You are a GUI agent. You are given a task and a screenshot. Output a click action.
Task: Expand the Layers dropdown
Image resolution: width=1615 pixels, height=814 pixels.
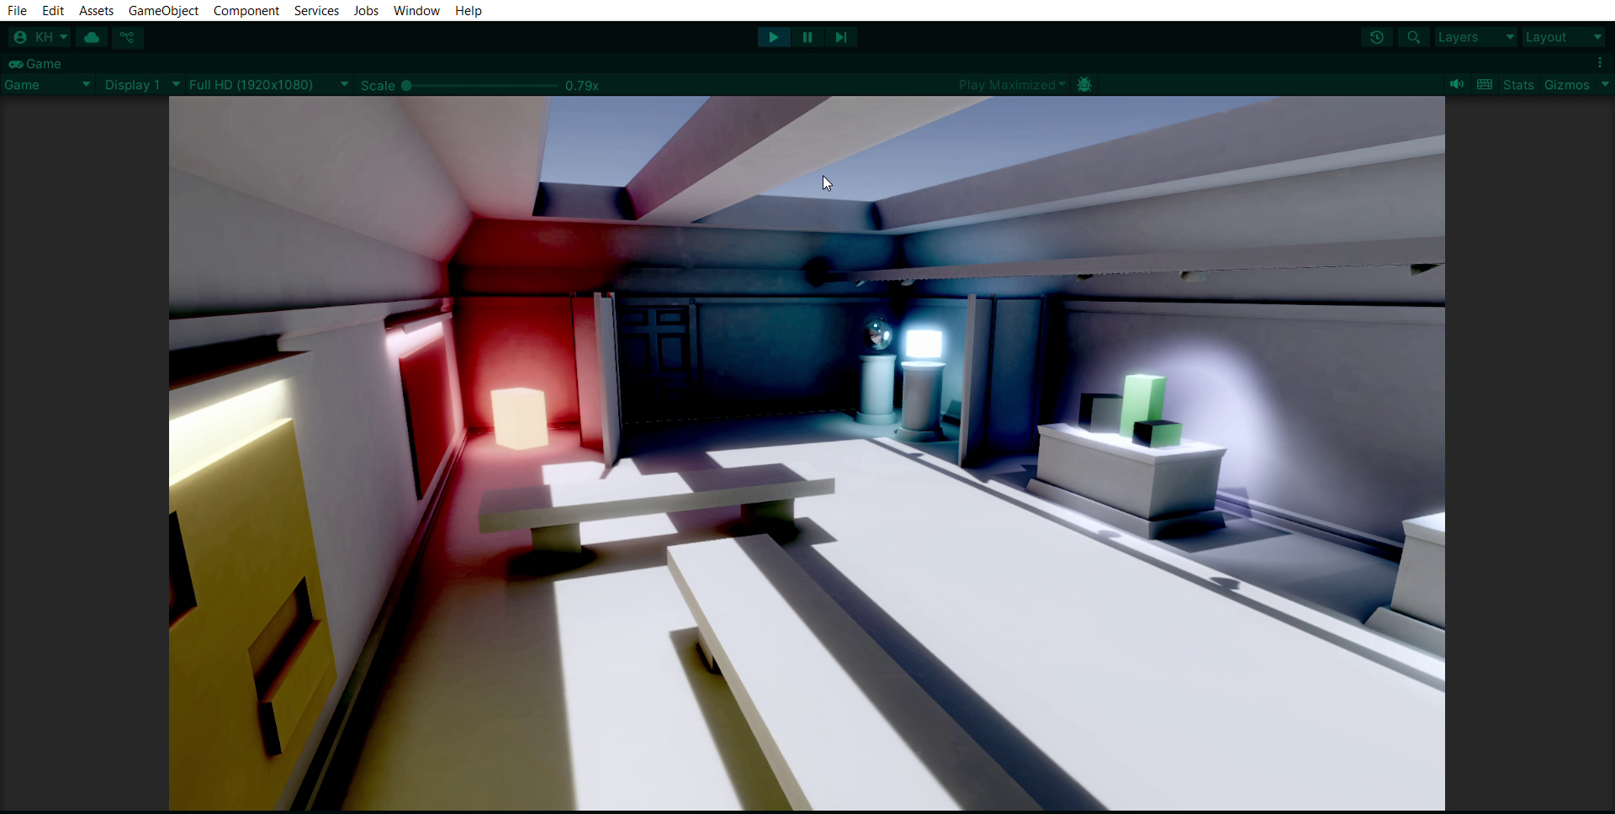point(1475,37)
